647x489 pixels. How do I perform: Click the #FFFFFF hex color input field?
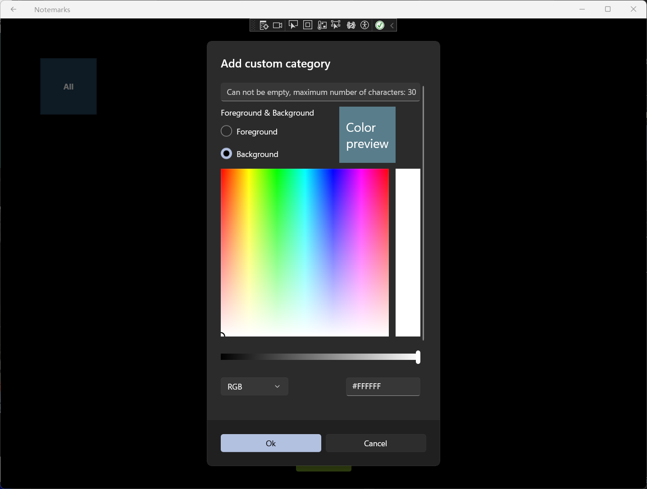click(x=383, y=386)
